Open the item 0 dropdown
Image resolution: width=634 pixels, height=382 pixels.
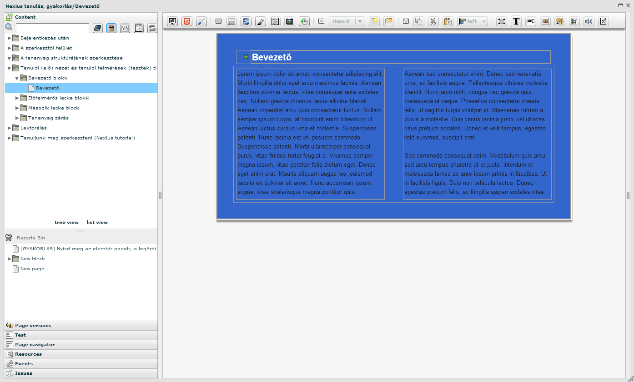click(359, 21)
